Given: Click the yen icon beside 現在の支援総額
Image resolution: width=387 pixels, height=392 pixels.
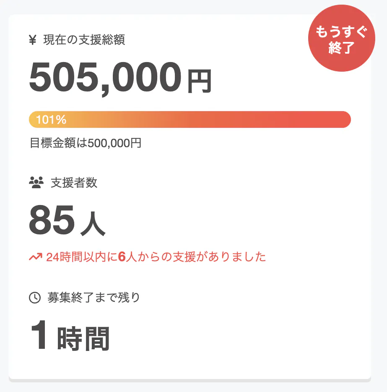Looking at the screenshot, I should (33, 40).
